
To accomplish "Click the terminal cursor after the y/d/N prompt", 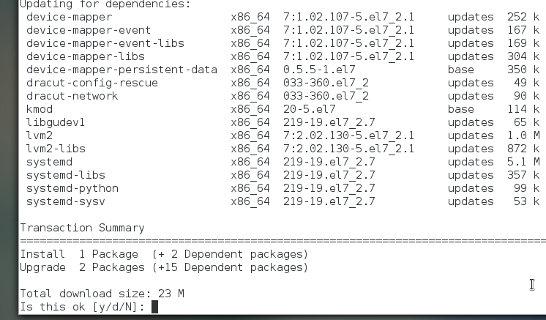I will [155, 307].
